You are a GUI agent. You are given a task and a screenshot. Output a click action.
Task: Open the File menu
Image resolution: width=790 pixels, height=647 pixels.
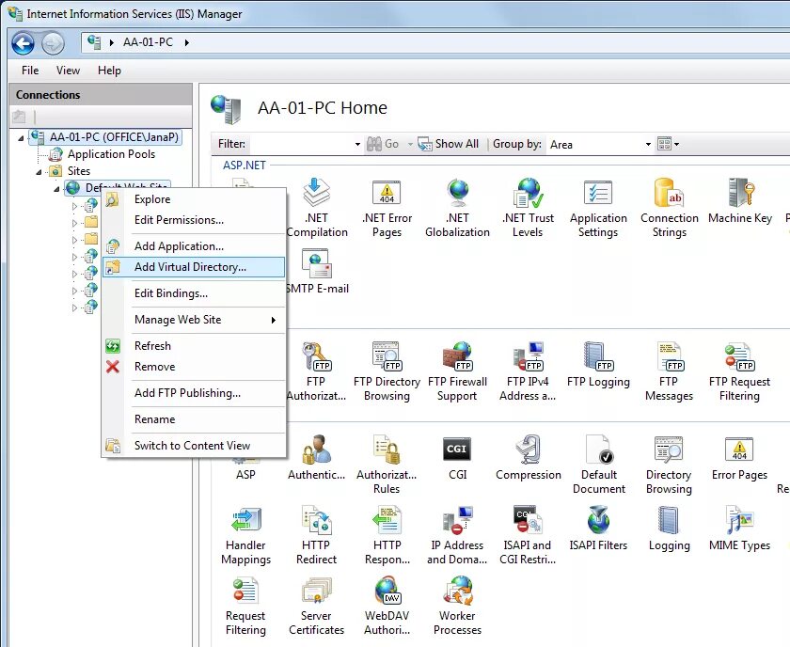pos(30,70)
